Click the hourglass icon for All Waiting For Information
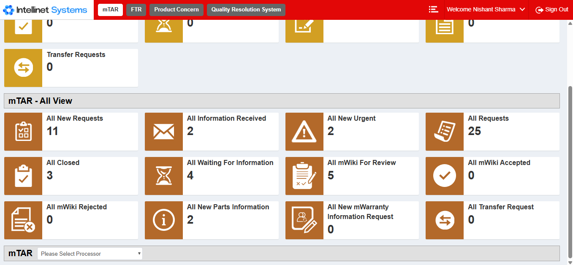Viewport: 573px width, 265px height. tap(163, 176)
